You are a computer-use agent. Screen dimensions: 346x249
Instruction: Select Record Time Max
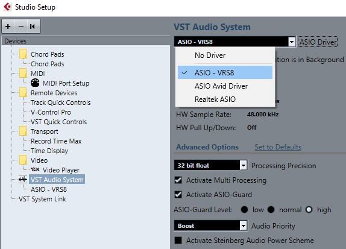[56, 141]
